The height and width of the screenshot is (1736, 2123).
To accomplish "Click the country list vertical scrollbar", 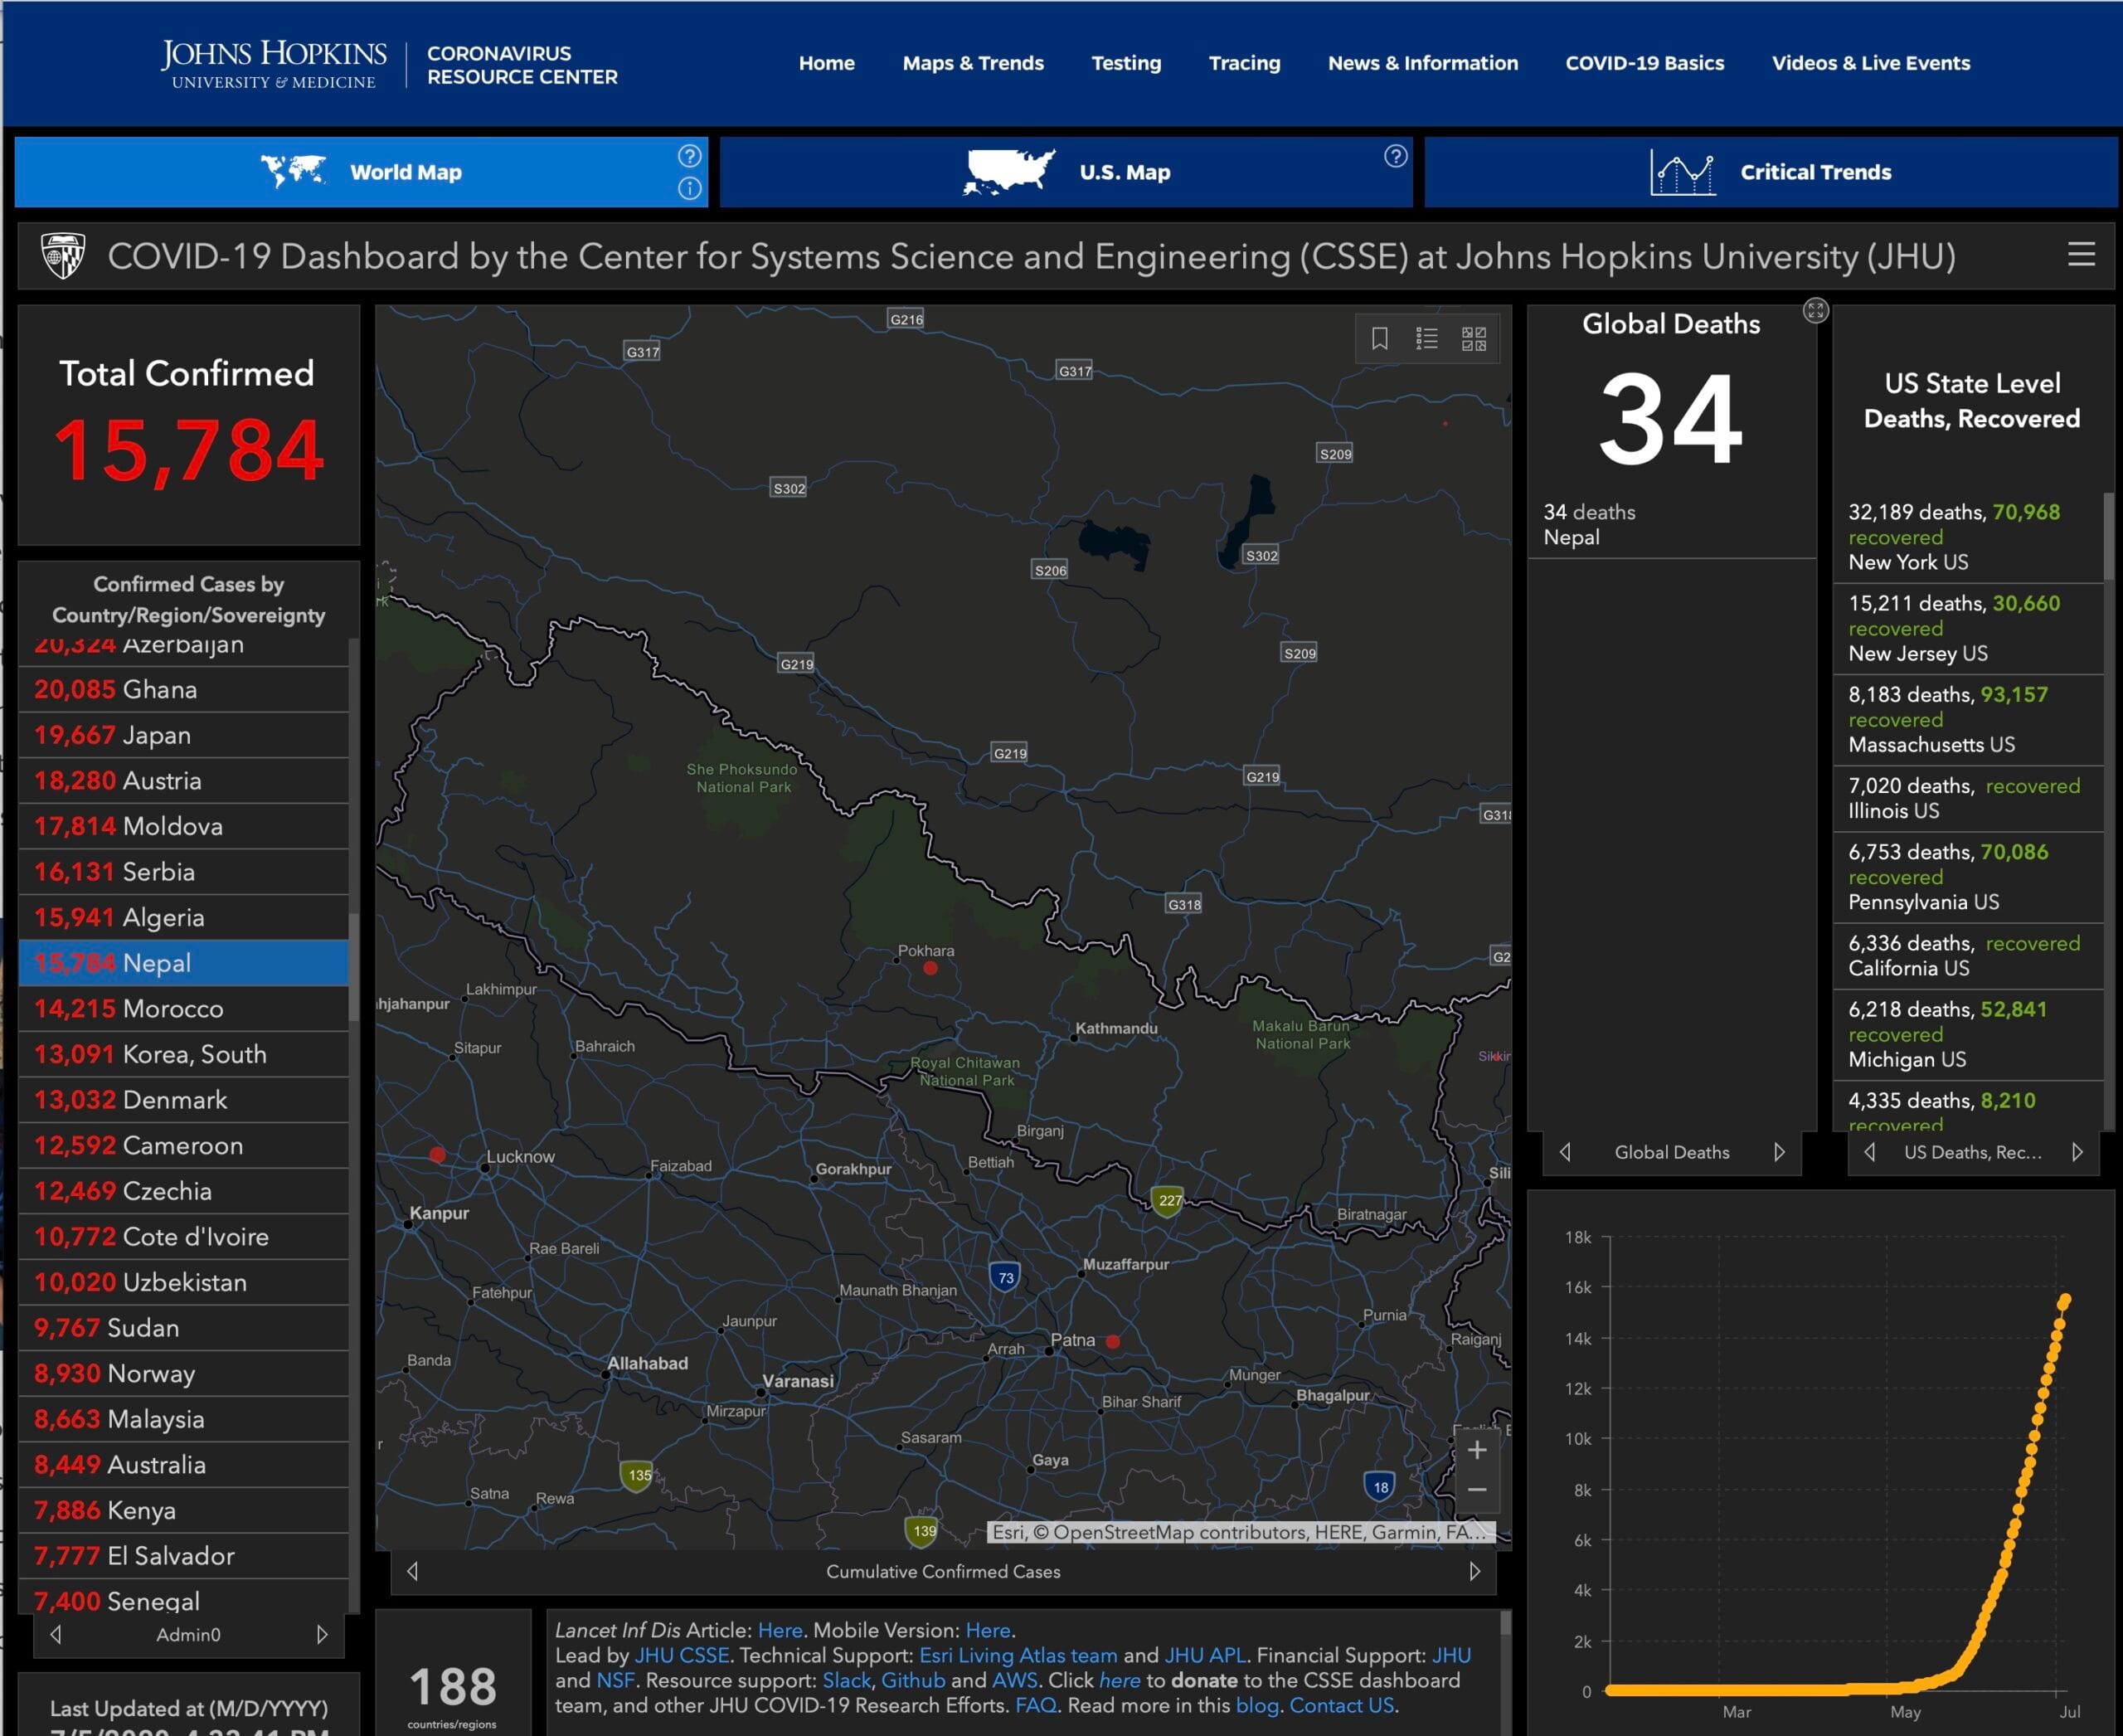I will [354, 968].
